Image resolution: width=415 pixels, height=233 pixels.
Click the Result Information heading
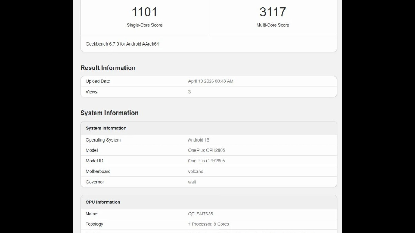pos(108,68)
